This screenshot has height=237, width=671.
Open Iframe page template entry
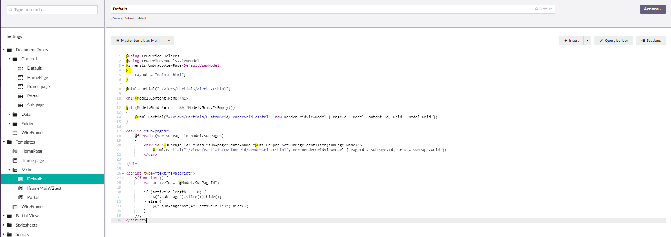click(x=33, y=161)
